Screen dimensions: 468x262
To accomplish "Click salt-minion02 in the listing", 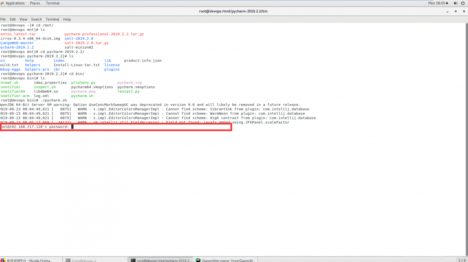I will coord(79,47).
